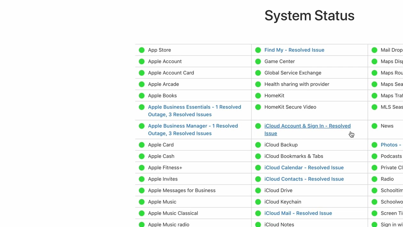Select the Apple Music Classical row text

pyautogui.click(x=173, y=213)
